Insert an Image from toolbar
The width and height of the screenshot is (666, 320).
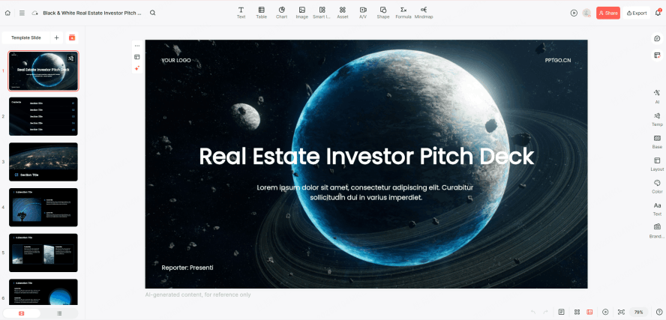302,13
